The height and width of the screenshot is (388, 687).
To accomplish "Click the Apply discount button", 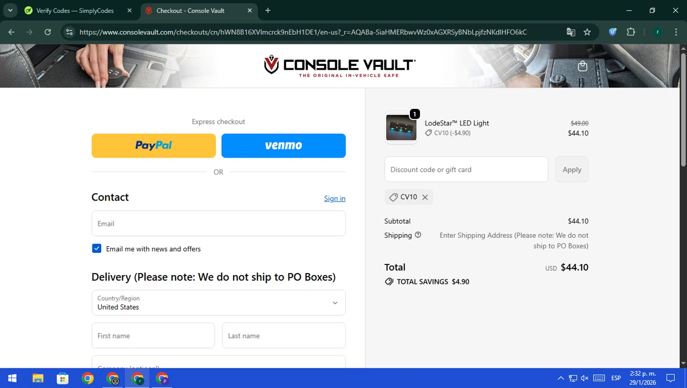I will [x=572, y=169].
